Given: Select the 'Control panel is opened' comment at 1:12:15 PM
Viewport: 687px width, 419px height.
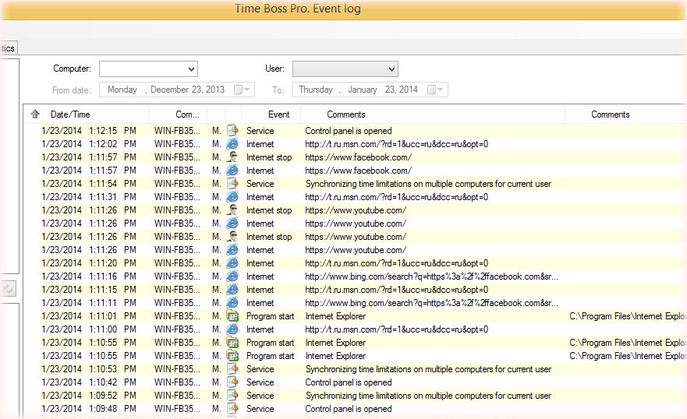Looking at the screenshot, I should 349,131.
